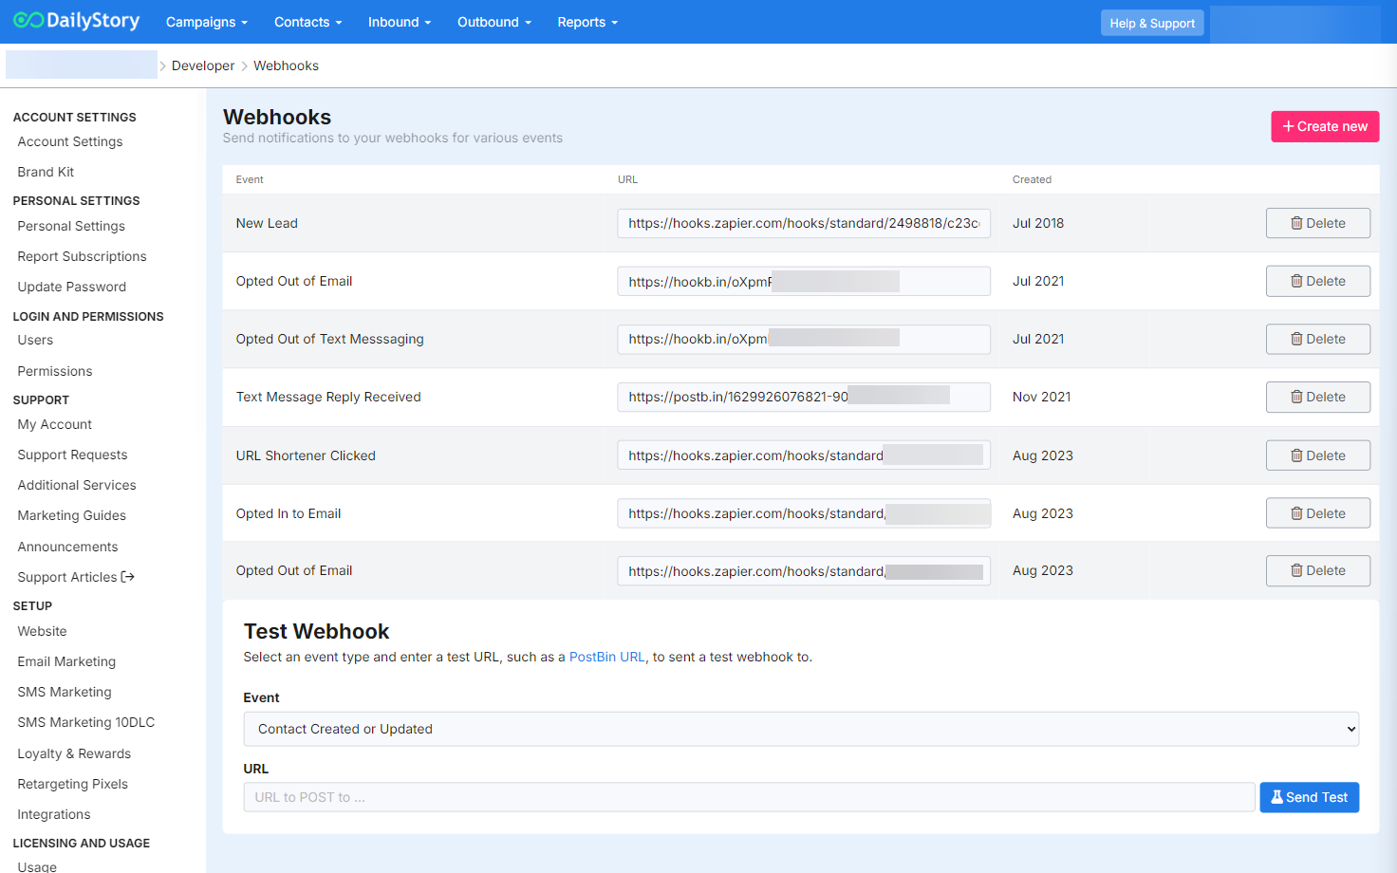Click Send Test flask button
The height and width of the screenshot is (873, 1397).
tap(1309, 797)
